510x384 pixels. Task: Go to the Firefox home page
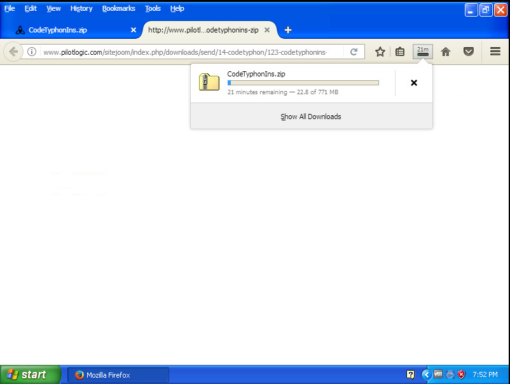point(446,52)
